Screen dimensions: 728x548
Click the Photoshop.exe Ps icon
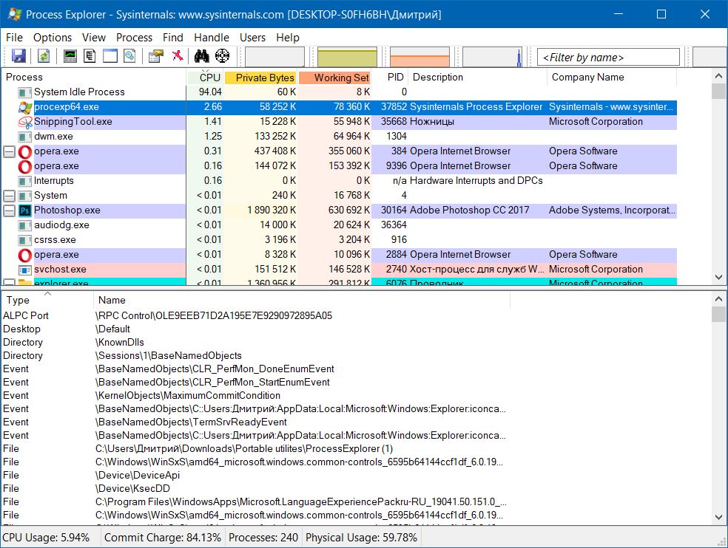(24, 210)
